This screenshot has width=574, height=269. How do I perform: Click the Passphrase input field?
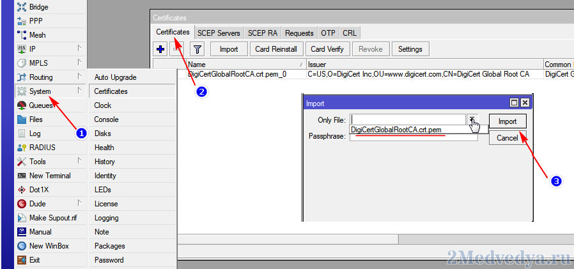tap(414, 137)
